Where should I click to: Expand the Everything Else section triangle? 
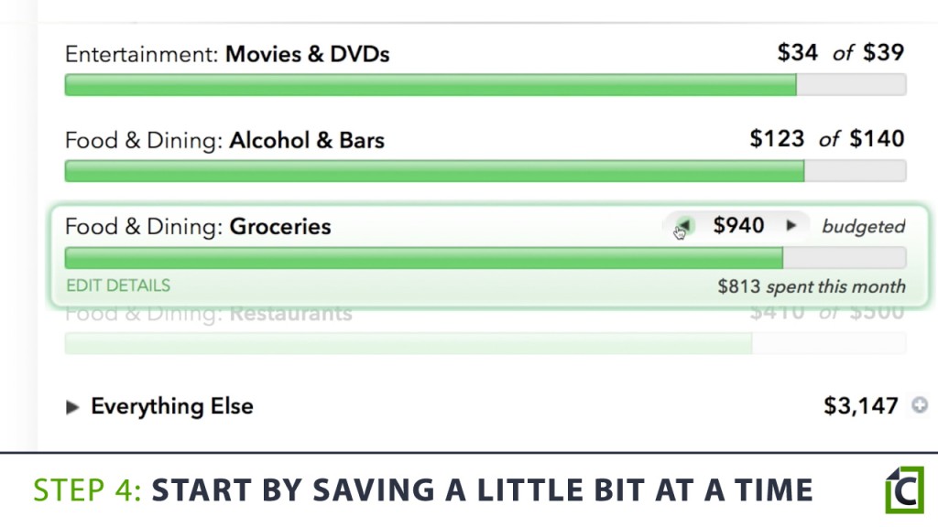tap(73, 407)
